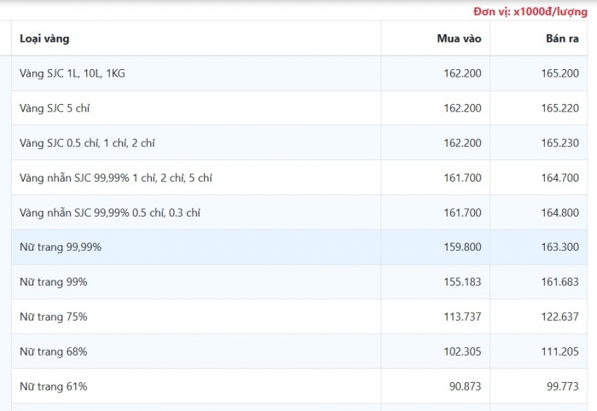Select the Nữ trang 61% row

[299, 386]
